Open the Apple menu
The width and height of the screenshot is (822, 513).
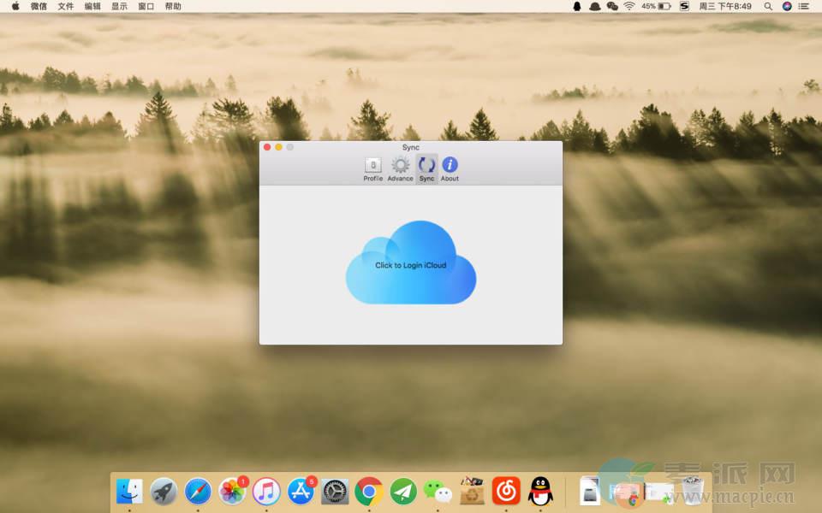coord(15,6)
